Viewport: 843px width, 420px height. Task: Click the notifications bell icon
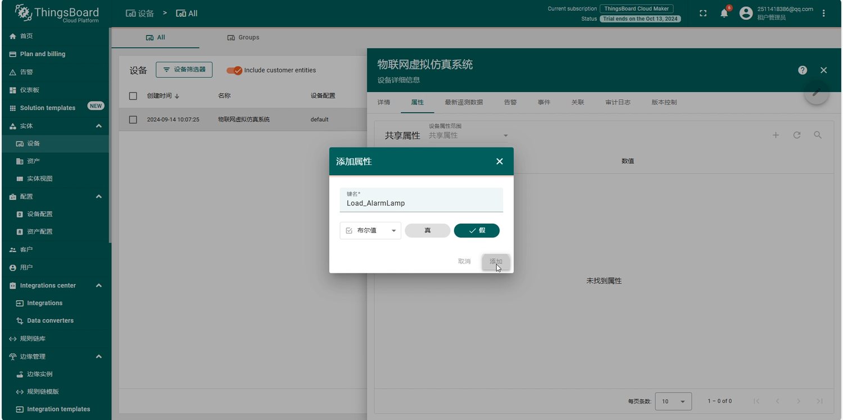pos(724,13)
